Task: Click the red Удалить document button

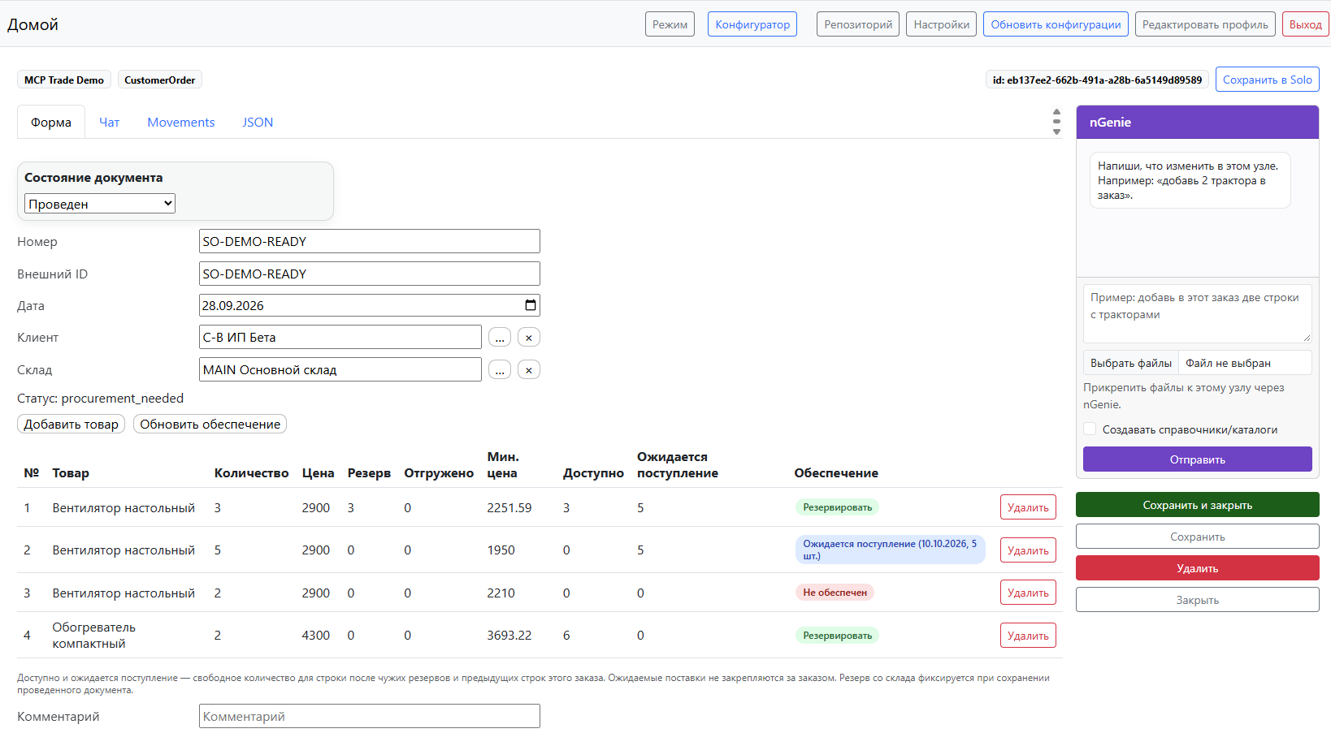Action: [1198, 568]
